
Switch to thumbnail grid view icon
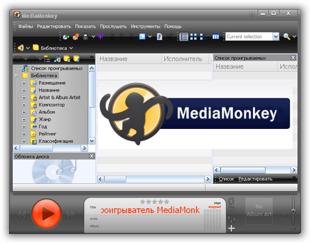tap(193, 37)
